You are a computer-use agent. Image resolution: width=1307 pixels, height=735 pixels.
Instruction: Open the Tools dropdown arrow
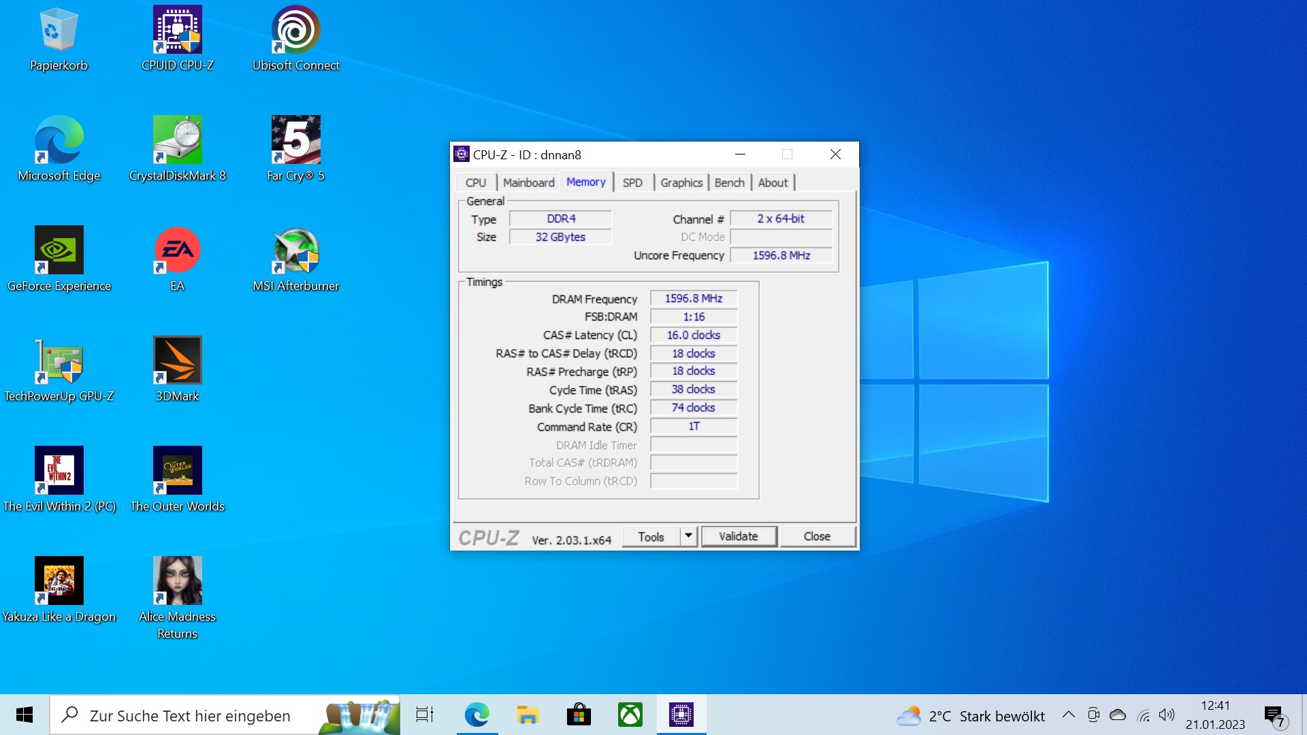[688, 536]
